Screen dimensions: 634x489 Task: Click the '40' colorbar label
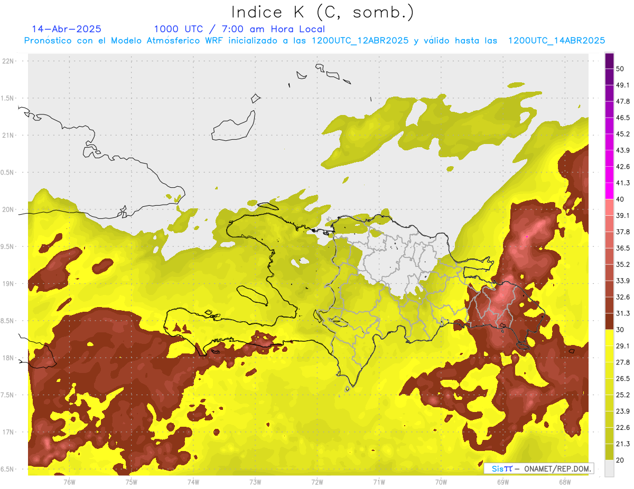tap(620, 199)
